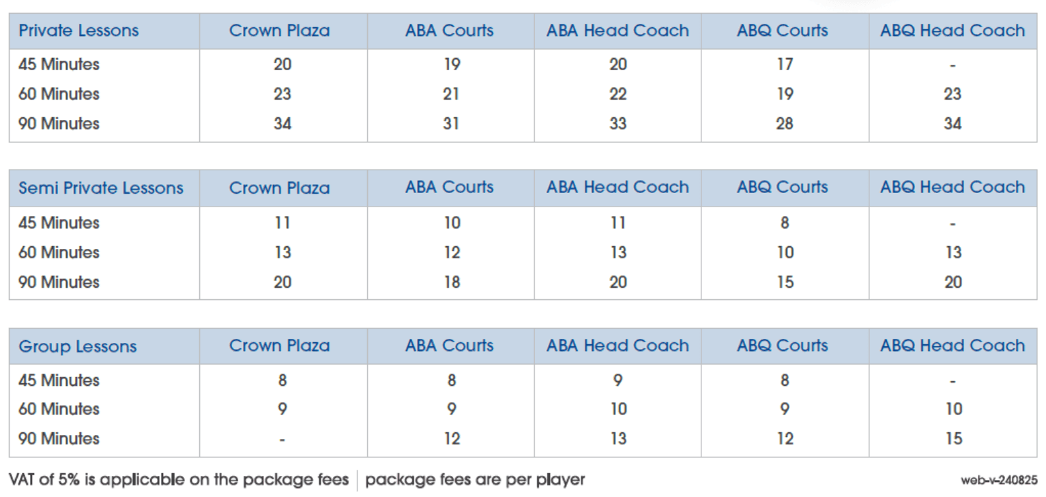Click the 28 price under ABQ Courts

click(785, 123)
